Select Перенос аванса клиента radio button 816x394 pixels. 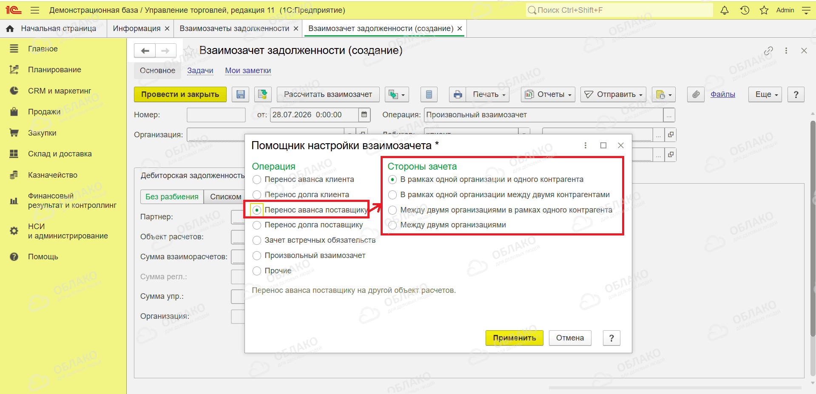(x=257, y=180)
